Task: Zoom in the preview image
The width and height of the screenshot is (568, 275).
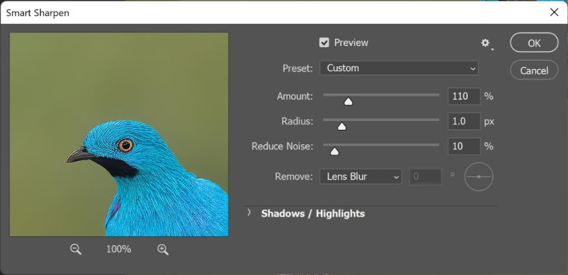Action: (163, 249)
